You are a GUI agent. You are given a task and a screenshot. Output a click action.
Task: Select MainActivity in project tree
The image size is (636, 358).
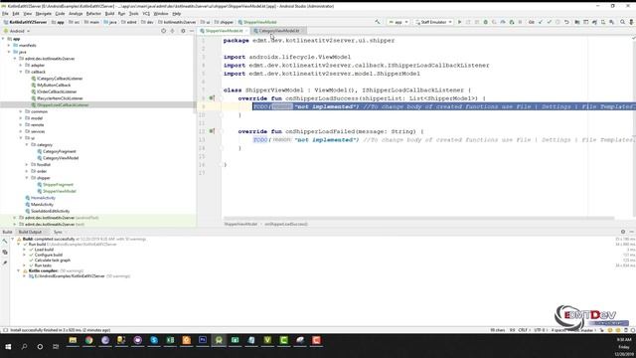(42, 205)
